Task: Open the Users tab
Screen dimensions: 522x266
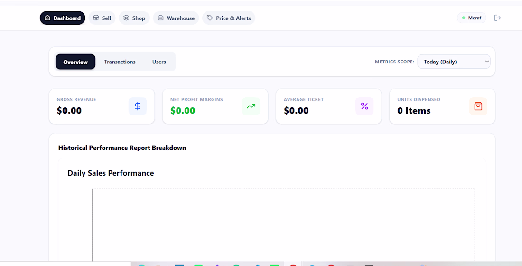Action: pyautogui.click(x=159, y=62)
